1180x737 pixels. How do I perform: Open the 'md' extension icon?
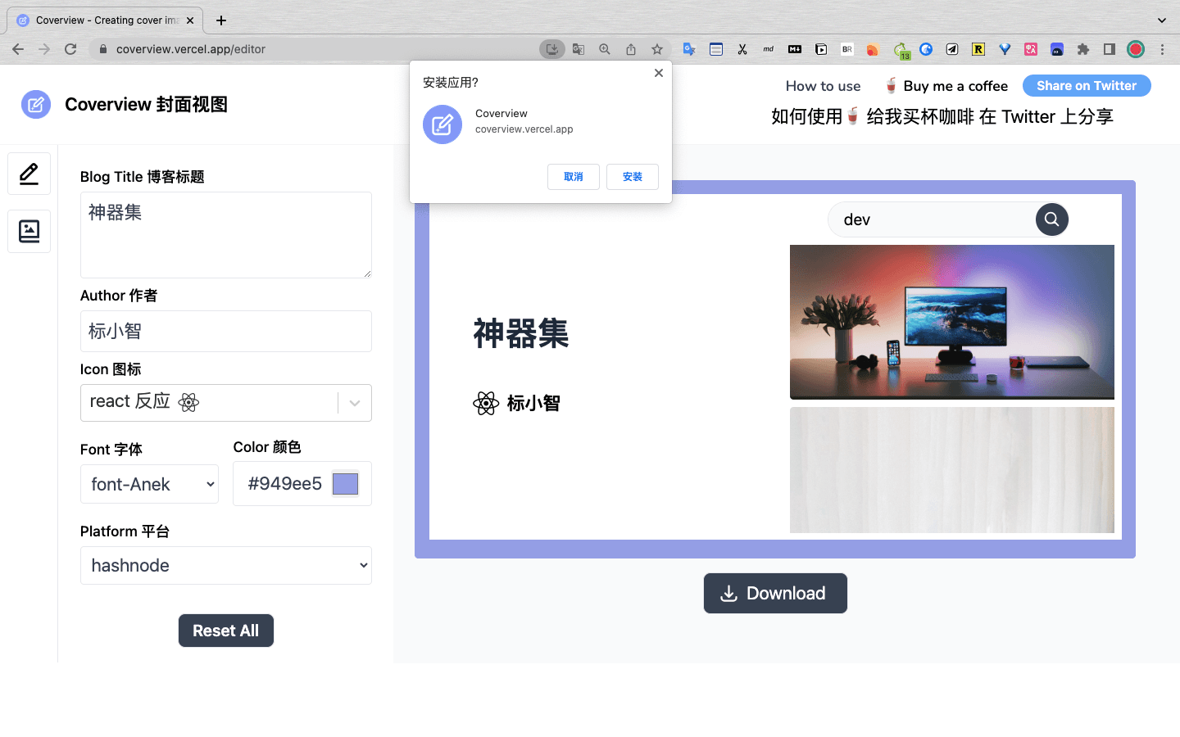[769, 49]
